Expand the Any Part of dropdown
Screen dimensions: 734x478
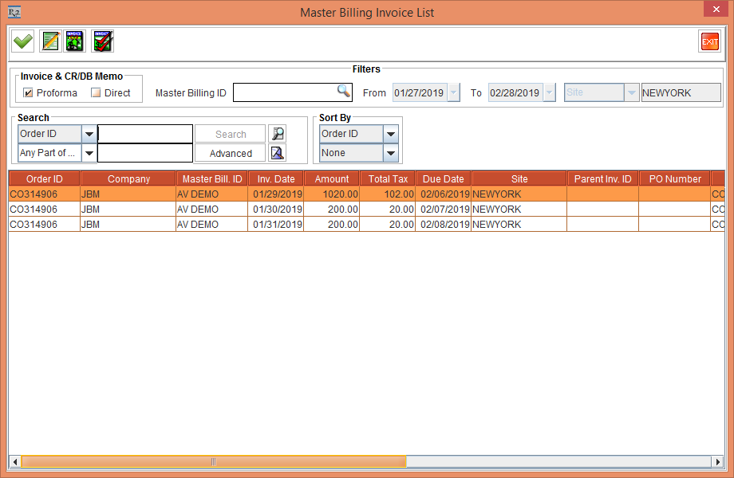click(89, 152)
